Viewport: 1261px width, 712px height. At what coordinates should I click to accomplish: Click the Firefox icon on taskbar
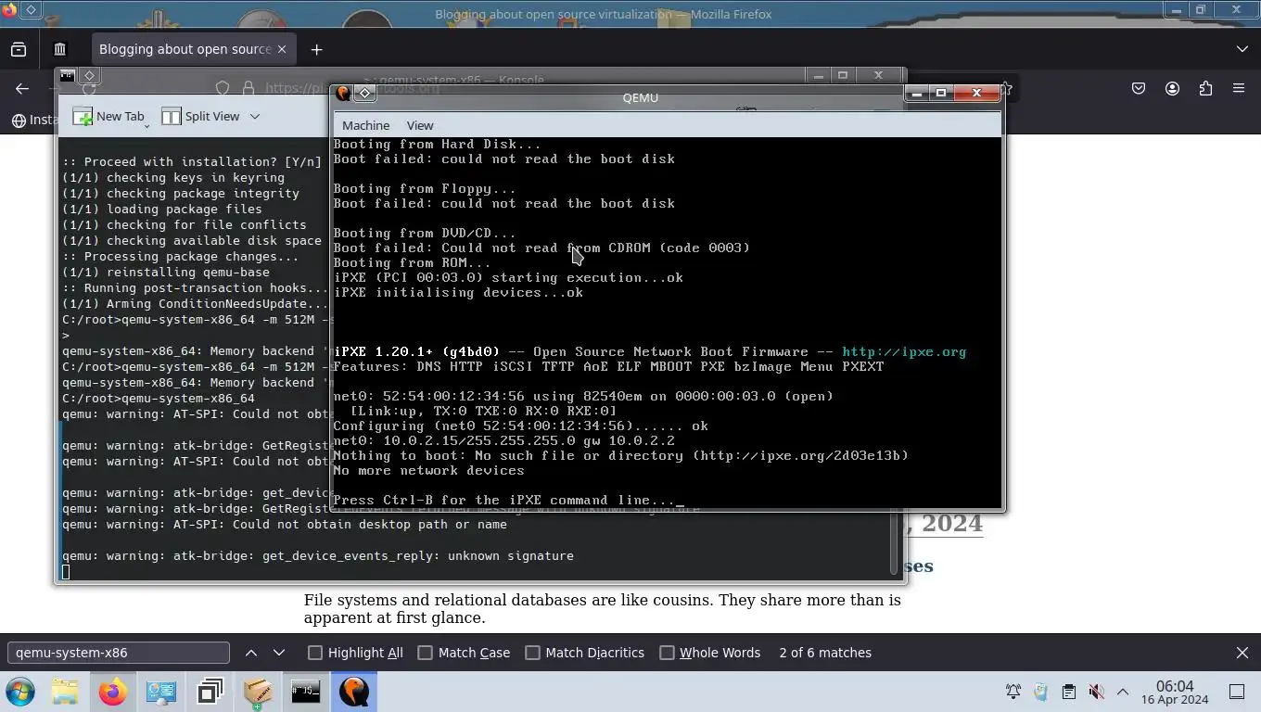[x=113, y=692]
